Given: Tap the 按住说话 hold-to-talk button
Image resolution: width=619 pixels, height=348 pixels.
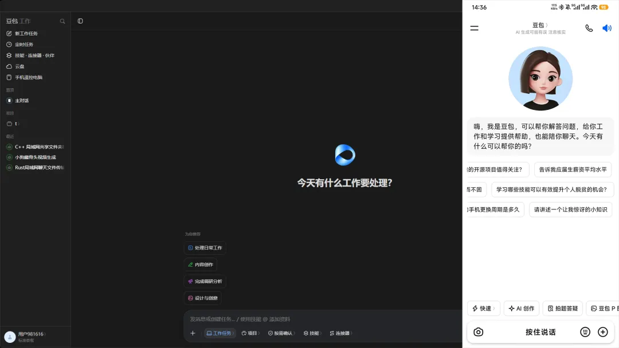Looking at the screenshot, I should click(x=540, y=332).
